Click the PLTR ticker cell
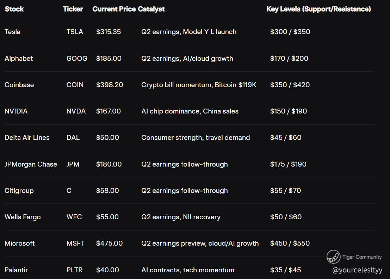Image resolution: width=390 pixels, height=279 pixels. 74,270
